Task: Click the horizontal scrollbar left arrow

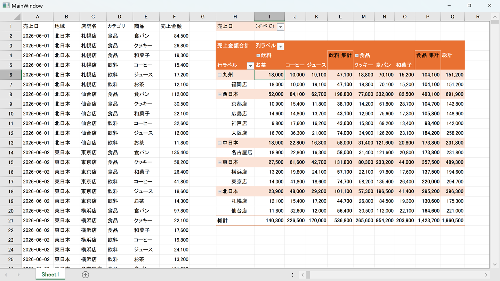Action: (x=303, y=275)
